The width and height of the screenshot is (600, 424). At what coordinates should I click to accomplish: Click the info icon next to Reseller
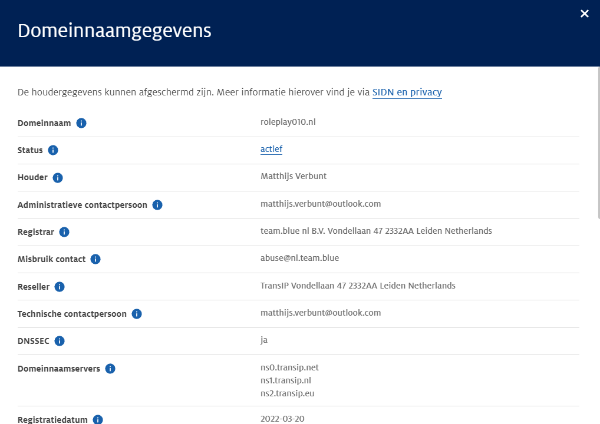coord(60,287)
